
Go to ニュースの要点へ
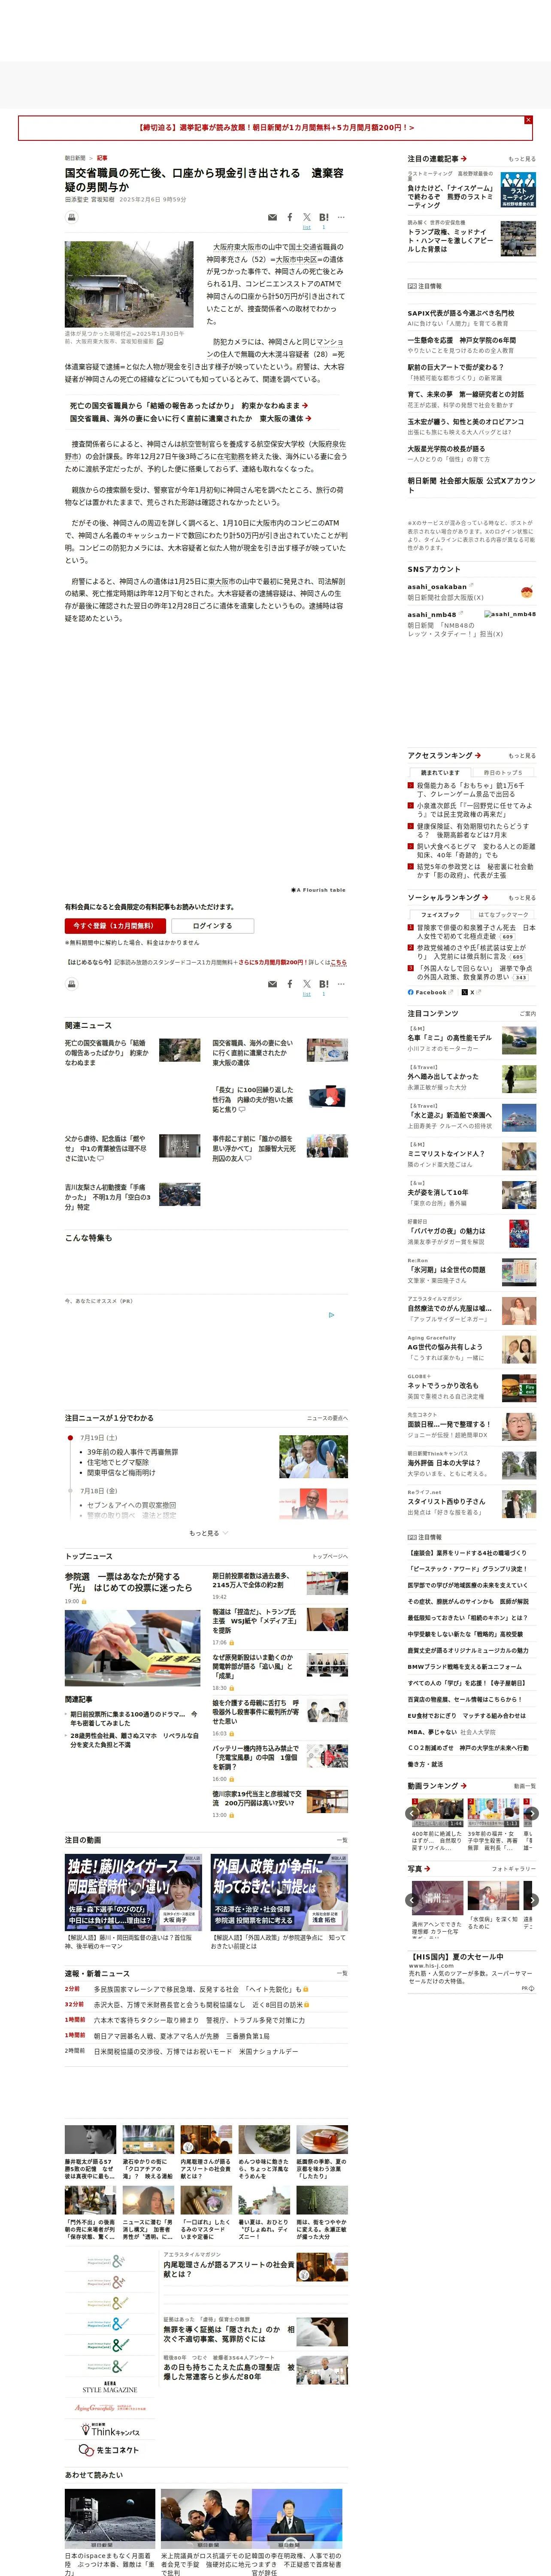pos(327,1418)
